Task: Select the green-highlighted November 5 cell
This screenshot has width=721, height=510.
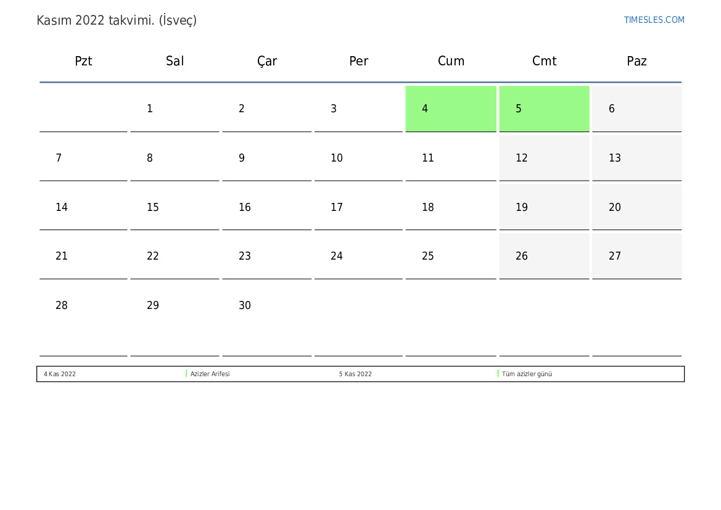Action: tap(544, 109)
